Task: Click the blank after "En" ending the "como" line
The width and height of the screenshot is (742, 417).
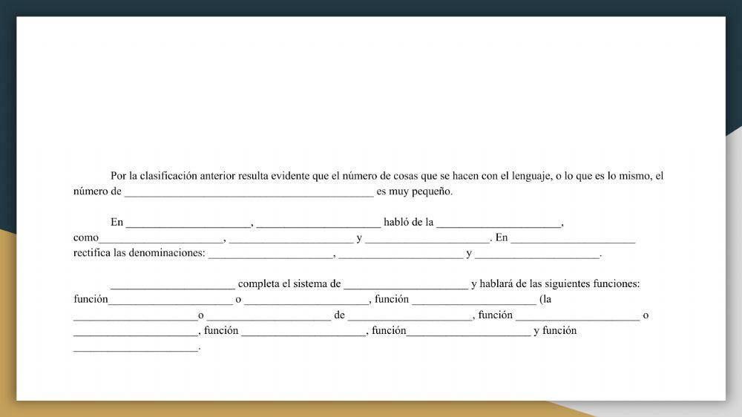Action: [x=573, y=238]
